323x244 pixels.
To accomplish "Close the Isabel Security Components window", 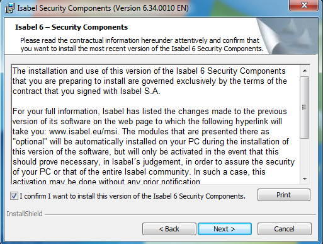I will tap(303, 5).
